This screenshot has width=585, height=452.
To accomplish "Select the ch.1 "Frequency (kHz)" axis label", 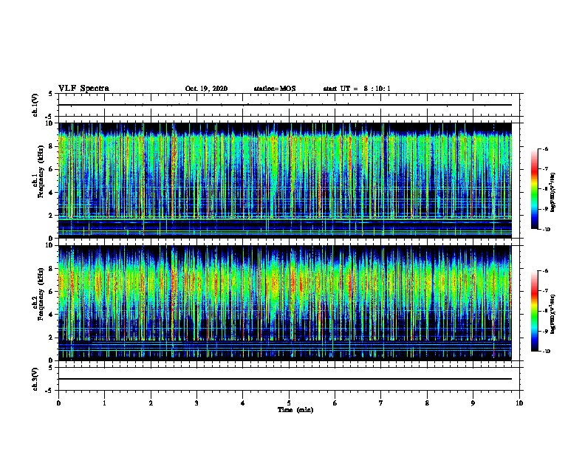I will (x=41, y=171).
